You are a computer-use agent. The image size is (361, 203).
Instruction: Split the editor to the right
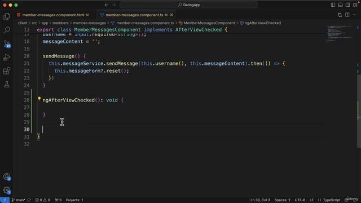click(x=347, y=15)
